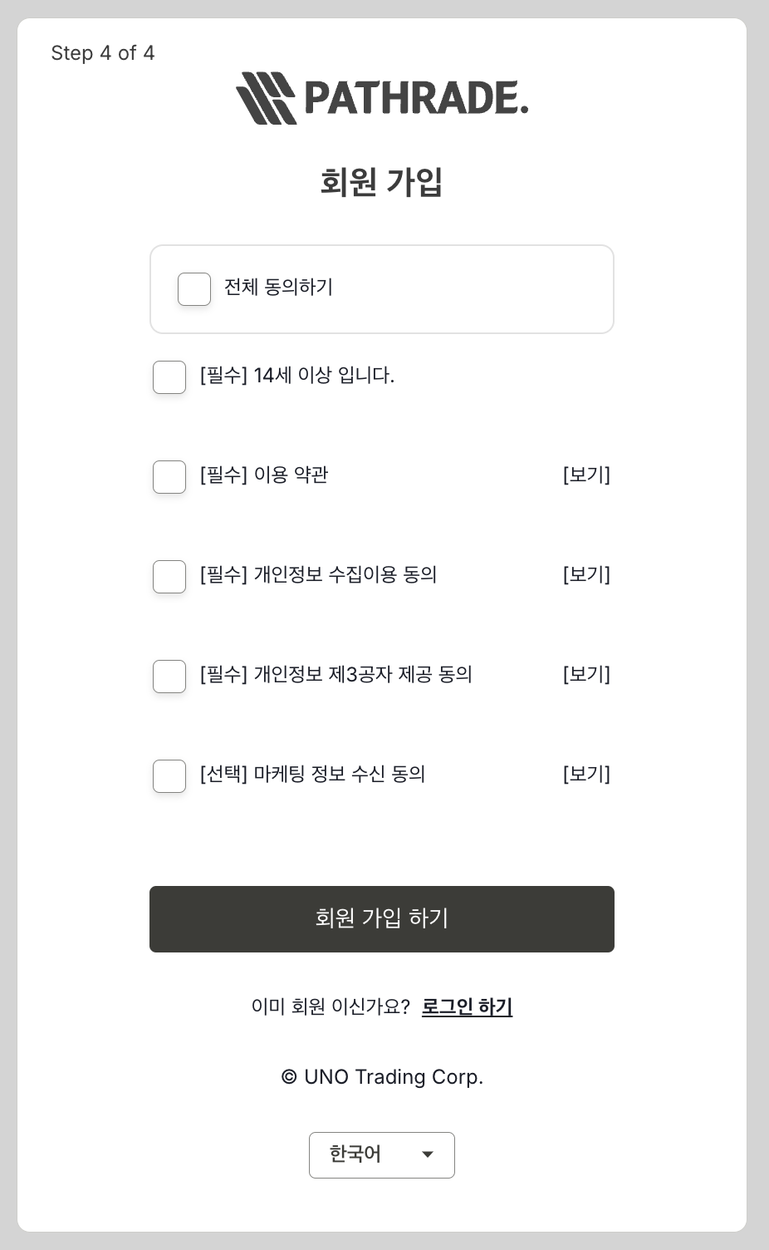Click the Pathrade striped logo icon
The image size is (769, 1250).
pyautogui.click(x=266, y=98)
